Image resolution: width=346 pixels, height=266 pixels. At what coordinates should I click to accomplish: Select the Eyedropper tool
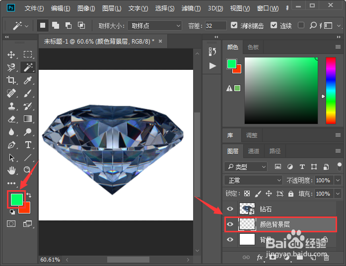click(x=28, y=80)
